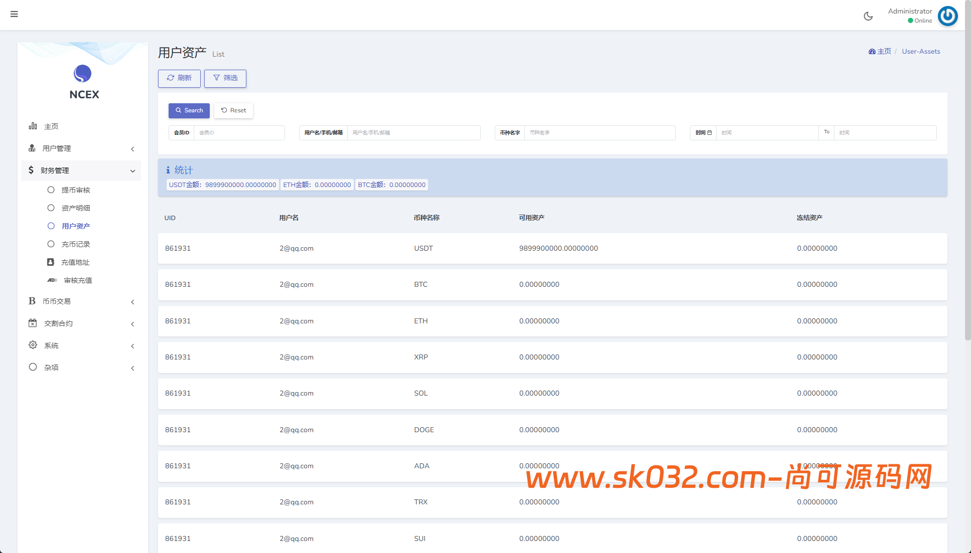Open the end 时间 field after To
Screen dimensions: 971x553
885,132
